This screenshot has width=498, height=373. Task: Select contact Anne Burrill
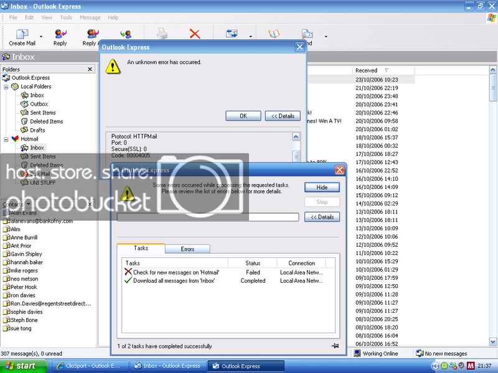click(x=24, y=237)
